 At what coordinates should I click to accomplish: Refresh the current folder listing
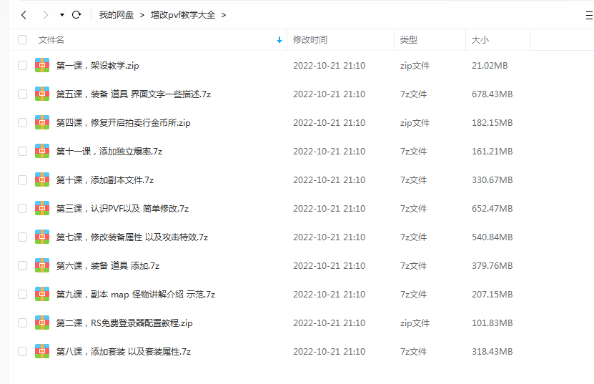76,14
